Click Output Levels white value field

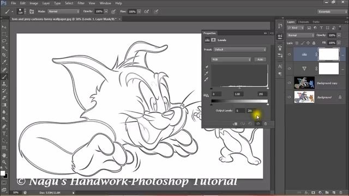coord(251,111)
